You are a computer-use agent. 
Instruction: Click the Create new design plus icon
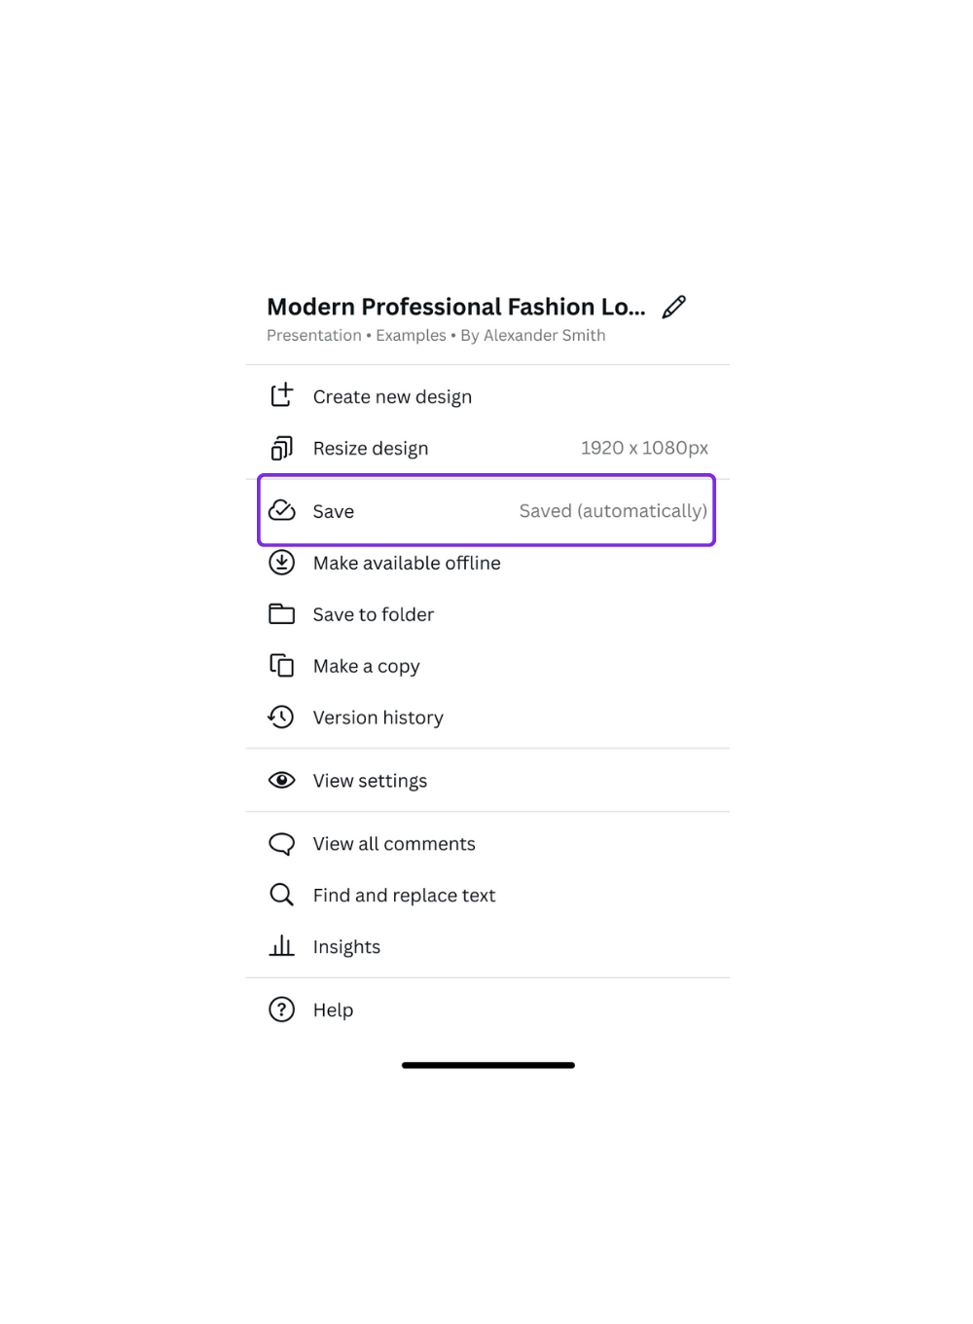pyautogui.click(x=281, y=395)
